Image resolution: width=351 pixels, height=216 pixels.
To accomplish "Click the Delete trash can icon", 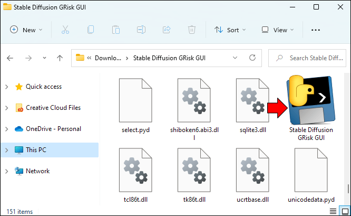I will (192, 30).
